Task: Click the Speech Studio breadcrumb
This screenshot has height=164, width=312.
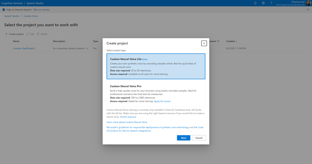Action: pyautogui.click(x=12, y=16)
